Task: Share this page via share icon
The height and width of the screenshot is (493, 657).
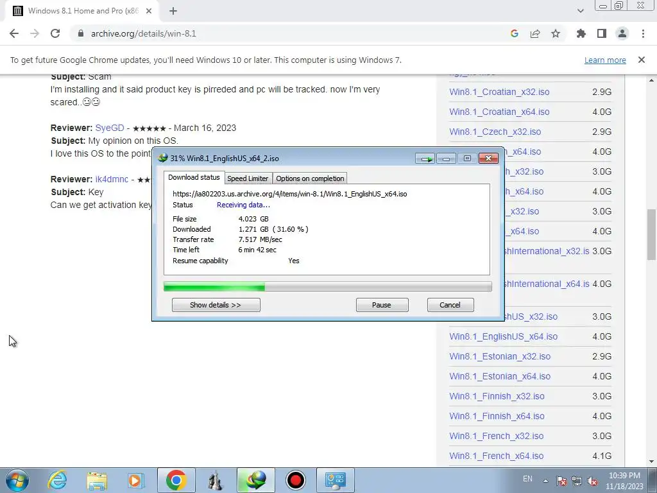Action: coord(535,33)
